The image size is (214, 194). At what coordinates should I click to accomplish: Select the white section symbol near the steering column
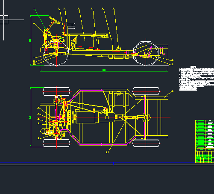pyautogui.click(x=72, y=26)
